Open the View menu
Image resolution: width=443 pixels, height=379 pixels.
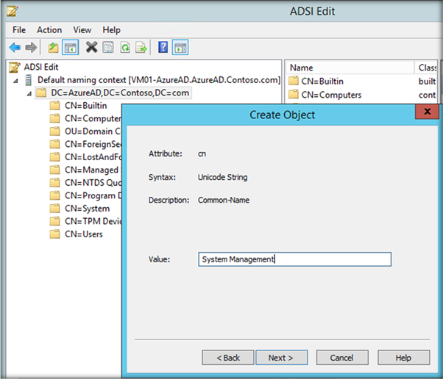coord(82,30)
